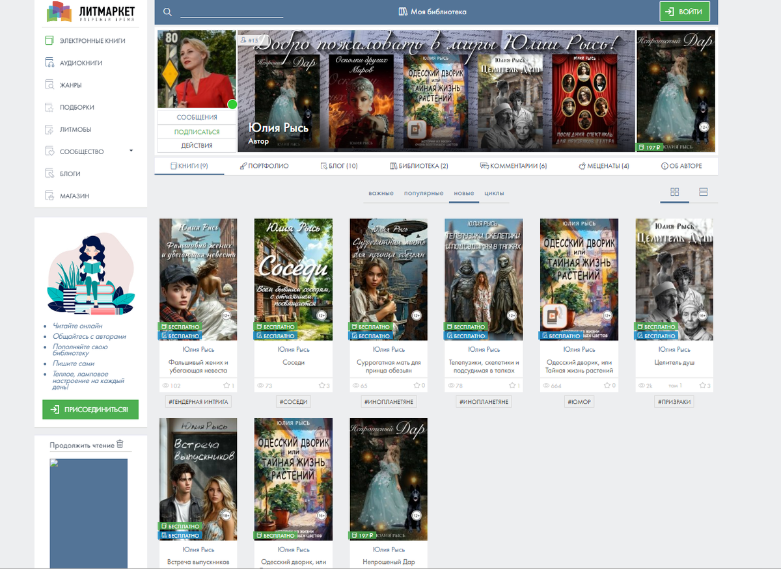Open title link Целитель душ
This screenshot has height=569, width=781.
(674, 362)
